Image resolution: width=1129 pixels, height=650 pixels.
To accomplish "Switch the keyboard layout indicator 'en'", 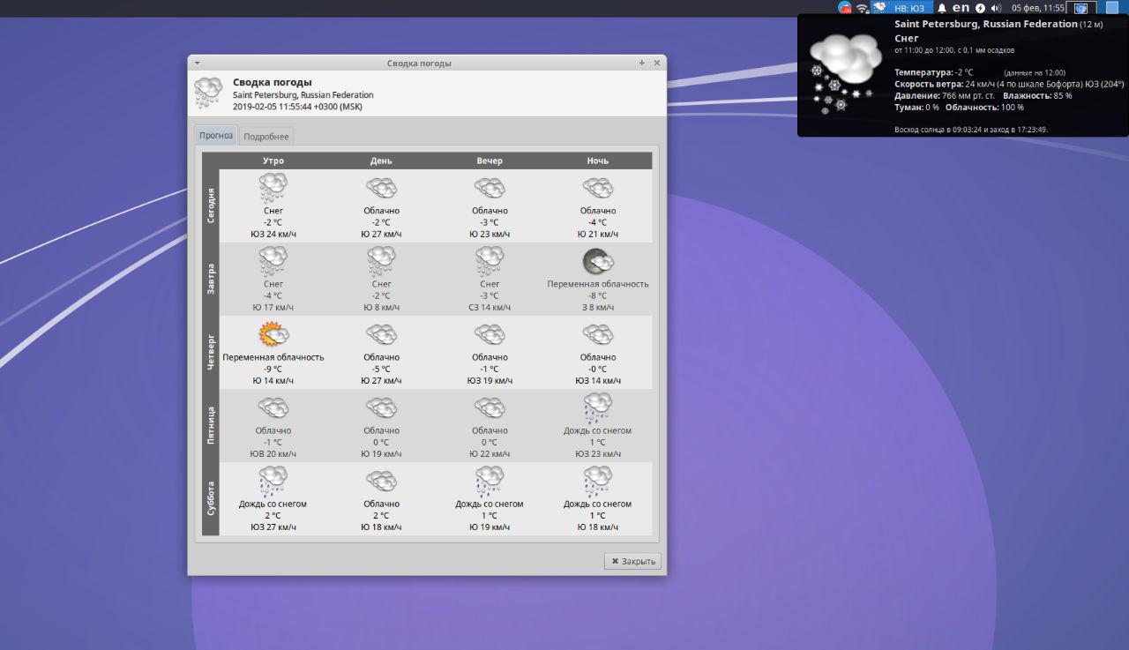I will [x=961, y=8].
